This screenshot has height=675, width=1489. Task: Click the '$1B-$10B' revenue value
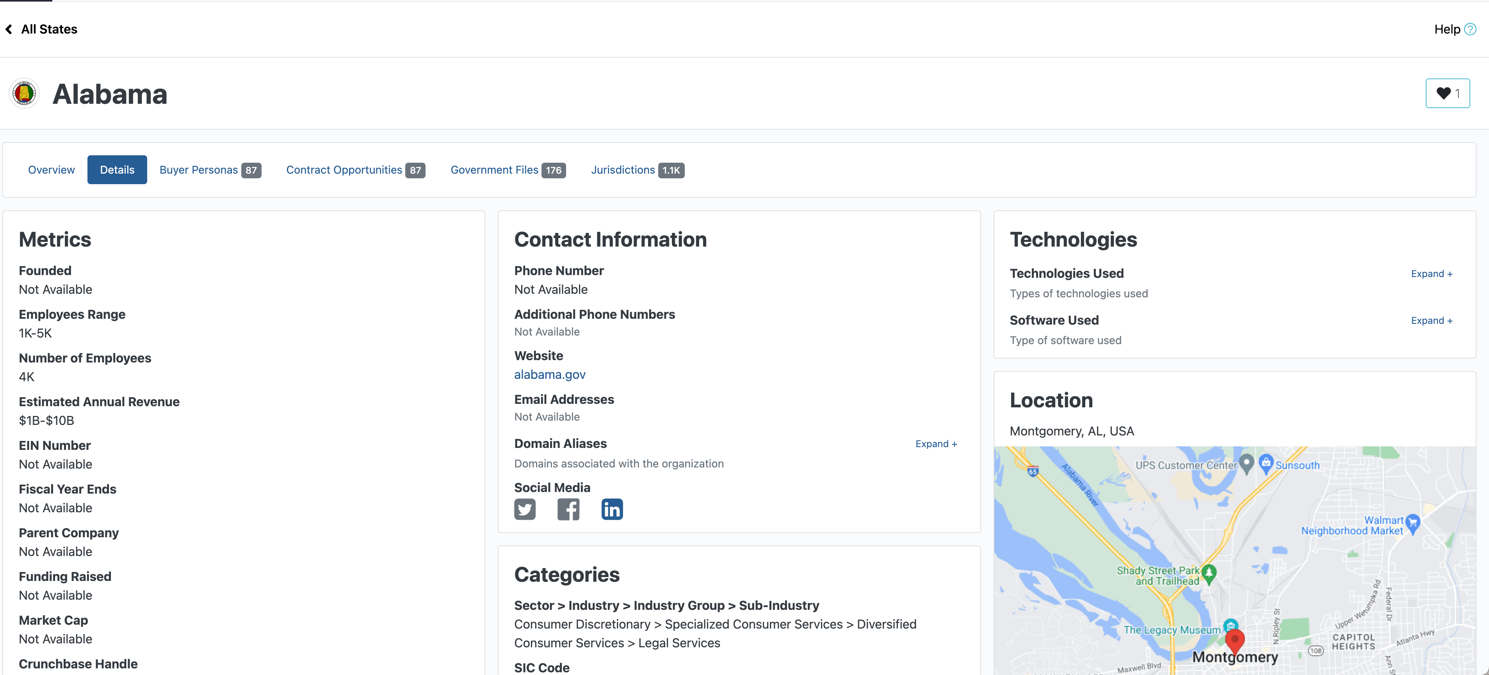[x=46, y=421]
